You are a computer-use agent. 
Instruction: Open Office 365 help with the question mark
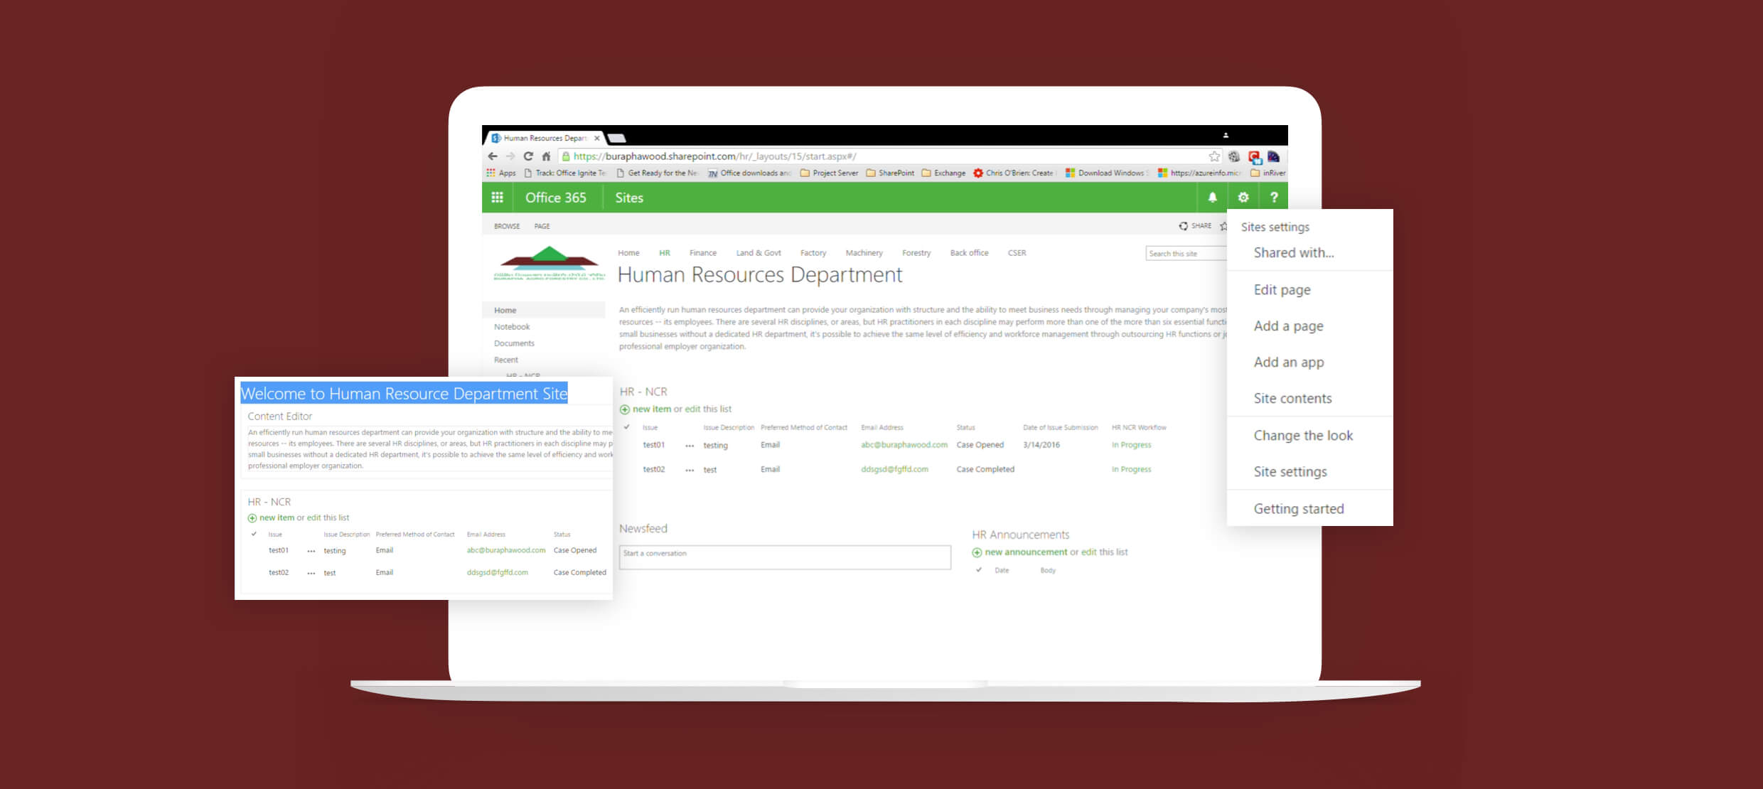(1274, 197)
